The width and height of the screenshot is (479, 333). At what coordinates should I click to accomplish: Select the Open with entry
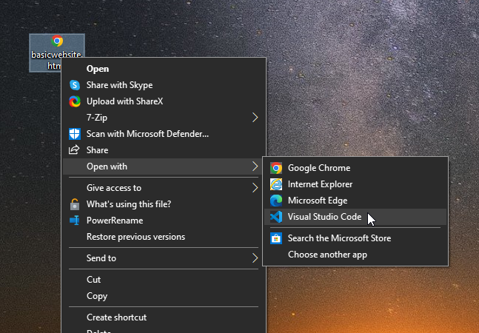(164, 166)
